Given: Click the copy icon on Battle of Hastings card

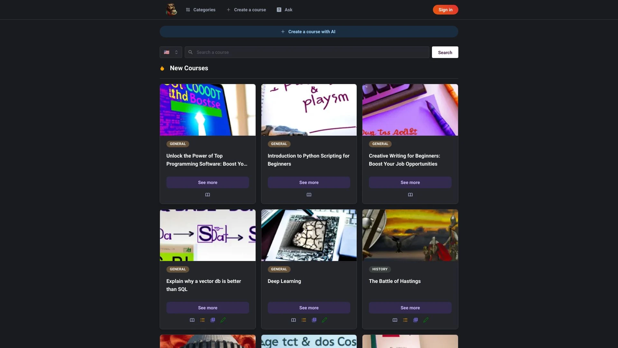Looking at the screenshot, I should (415, 320).
